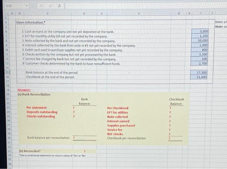Click 'Bank Balance:' column heading
The image size is (227, 169).
[85, 101]
